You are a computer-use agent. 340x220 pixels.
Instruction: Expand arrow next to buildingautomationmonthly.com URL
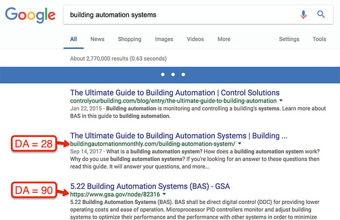(239, 143)
